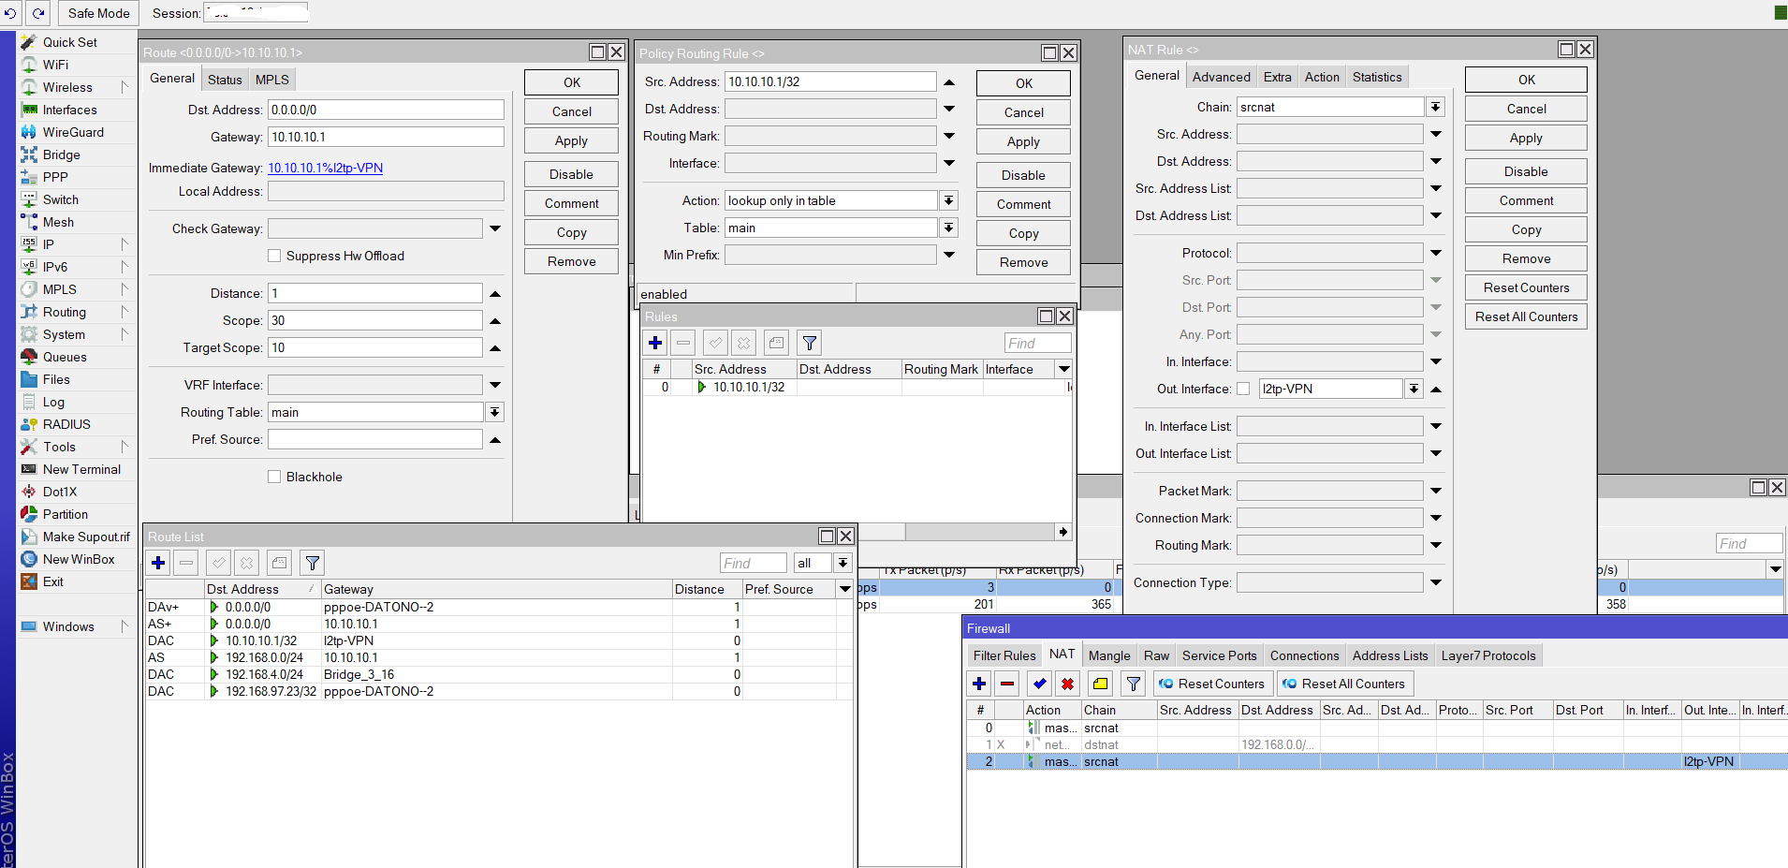Viewport: 1788px width, 868px height.
Task: Add new rule with plus icon in Rules window
Action: click(655, 343)
